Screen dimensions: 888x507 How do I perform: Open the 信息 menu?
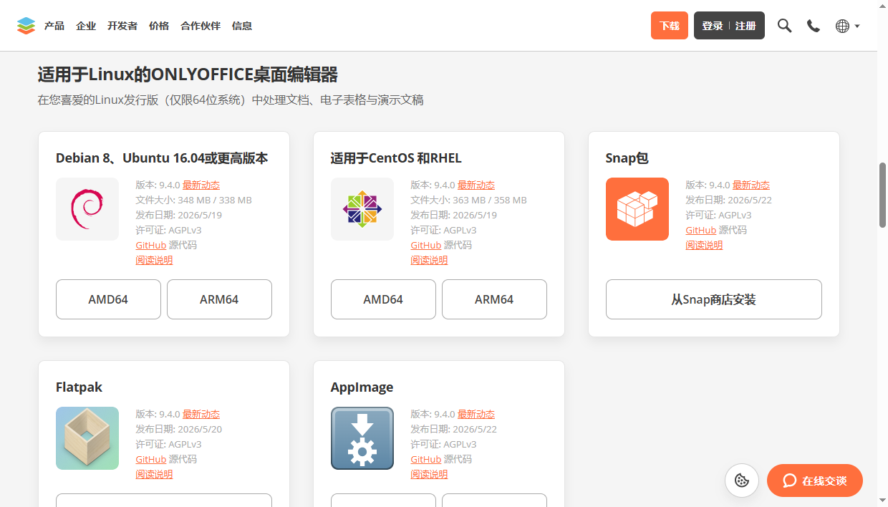242,26
